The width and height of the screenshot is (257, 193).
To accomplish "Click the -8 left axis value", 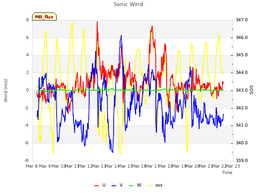I will (x=27, y=161).
